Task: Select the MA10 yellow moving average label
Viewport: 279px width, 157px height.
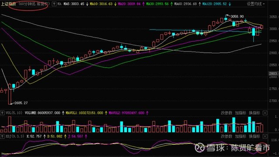Action: pos(101,4)
